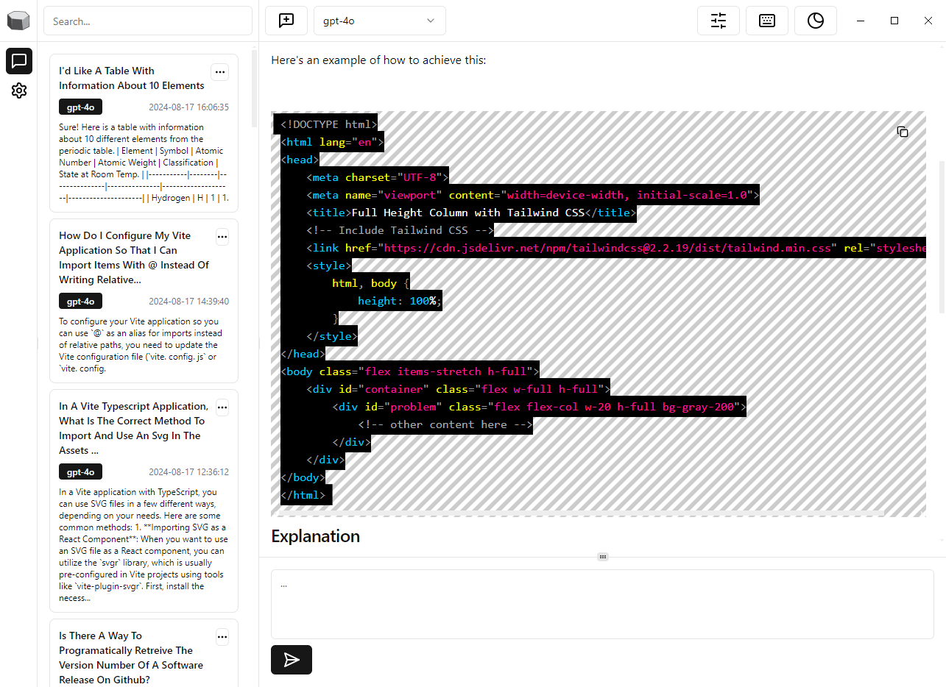
Task: Send the message with paper plane button
Action: (x=292, y=660)
